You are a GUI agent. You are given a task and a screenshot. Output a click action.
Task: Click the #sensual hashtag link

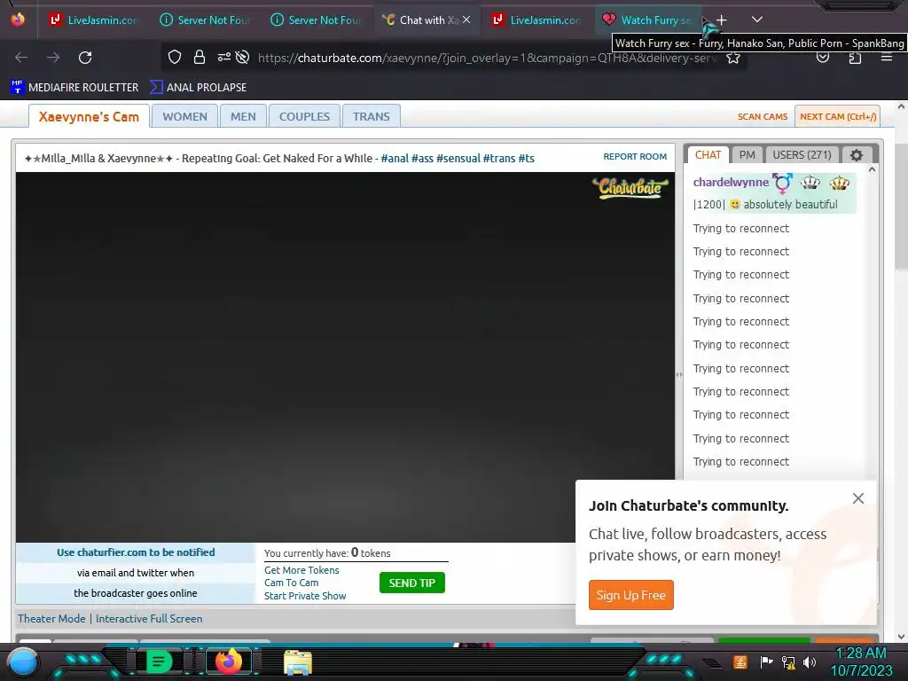(x=458, y=158)
